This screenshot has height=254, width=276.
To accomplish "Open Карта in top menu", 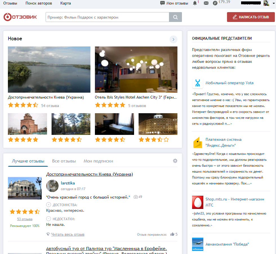I will click(65, 3).
